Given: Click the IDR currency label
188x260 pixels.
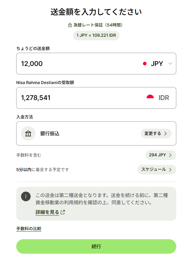Looking at the screenshot, I should 164,98.
